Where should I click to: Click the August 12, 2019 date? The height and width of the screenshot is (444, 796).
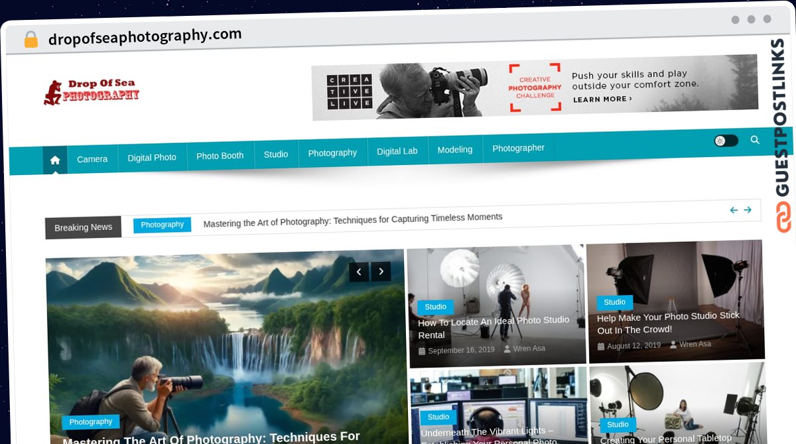(634, 346)
